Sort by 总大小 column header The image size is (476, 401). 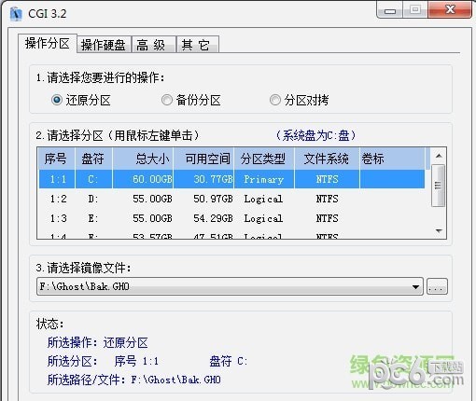143,159
